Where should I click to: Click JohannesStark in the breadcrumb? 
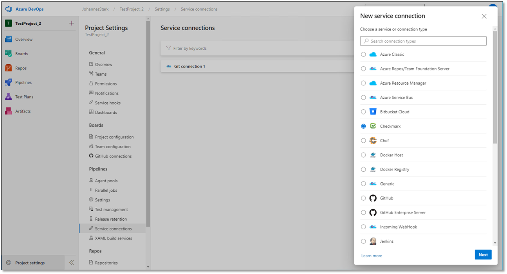[95, 9]
